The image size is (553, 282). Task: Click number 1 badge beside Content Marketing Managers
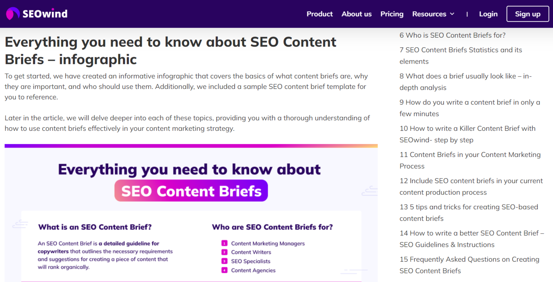[x=224, y=243]
